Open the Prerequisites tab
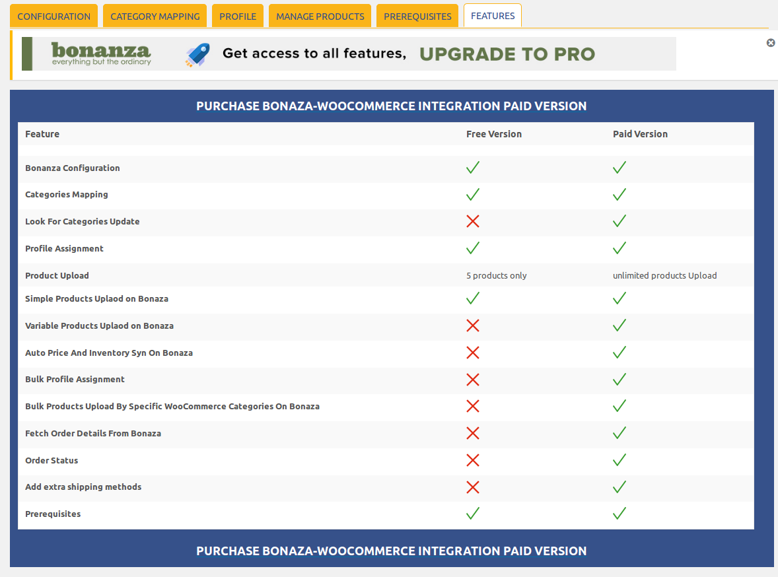This screenshot has width=778, height=577. (417, 17)
